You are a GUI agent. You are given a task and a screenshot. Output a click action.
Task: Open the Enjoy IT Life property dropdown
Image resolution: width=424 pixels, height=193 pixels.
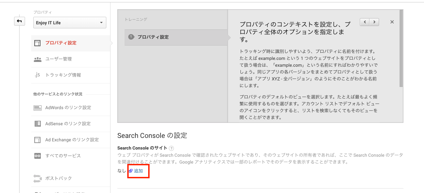click(x=70, y=23)
